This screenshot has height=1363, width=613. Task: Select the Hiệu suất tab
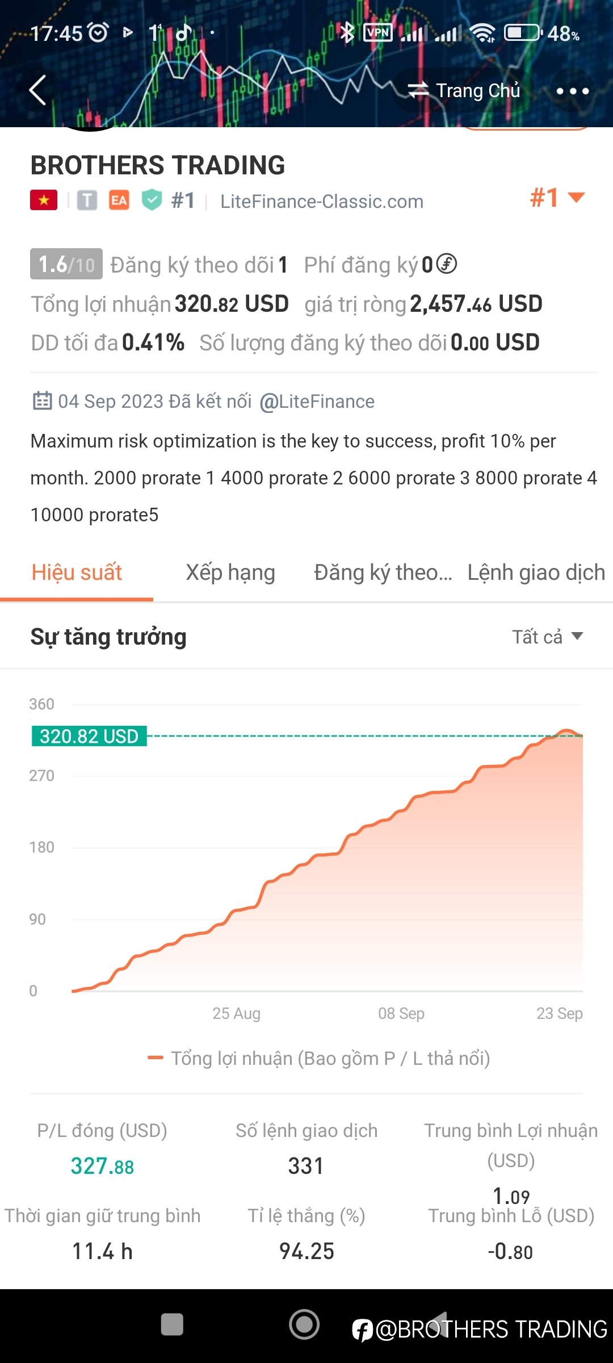pos(77,572)
